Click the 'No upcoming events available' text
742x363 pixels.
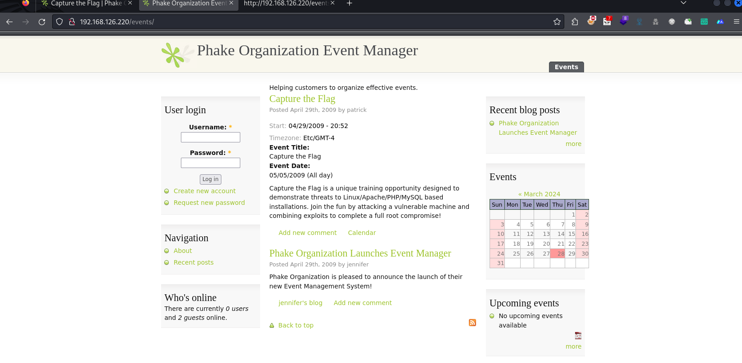point(531,320)
